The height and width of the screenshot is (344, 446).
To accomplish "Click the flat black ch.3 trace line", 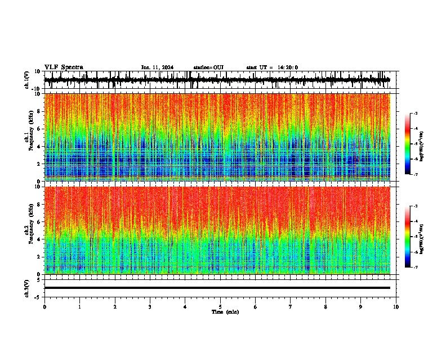I will pyautogui.click(x=217, y=288).
